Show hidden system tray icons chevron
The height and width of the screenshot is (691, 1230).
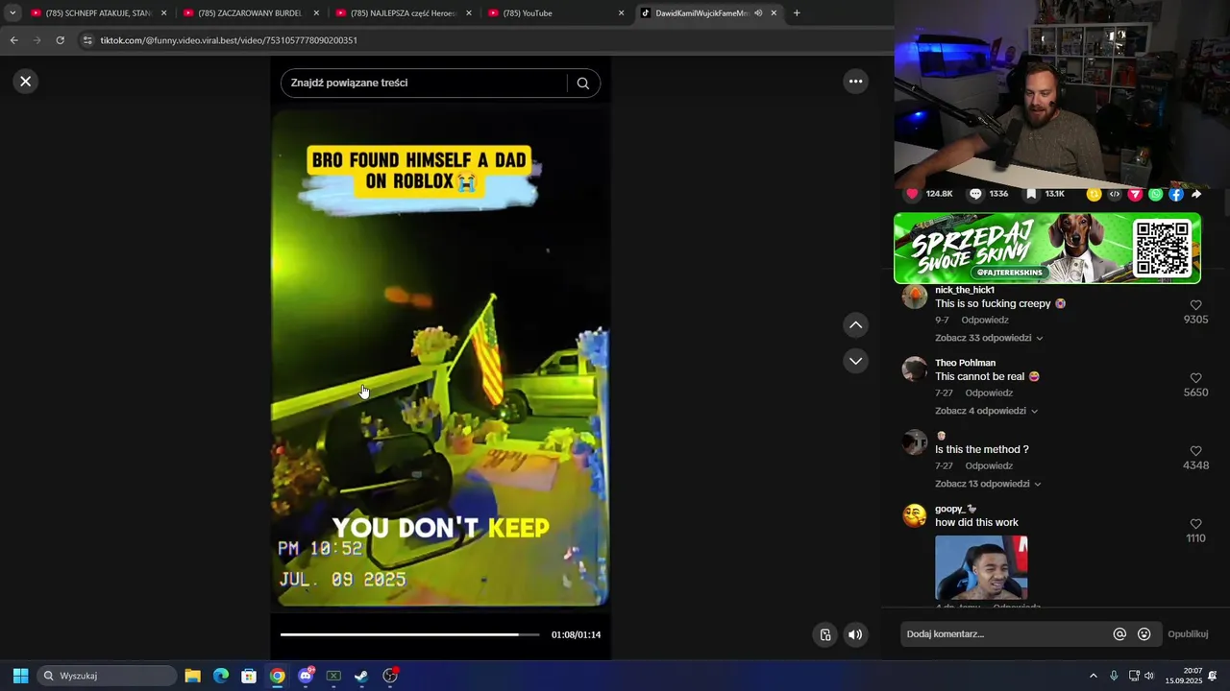(1093, 676)
